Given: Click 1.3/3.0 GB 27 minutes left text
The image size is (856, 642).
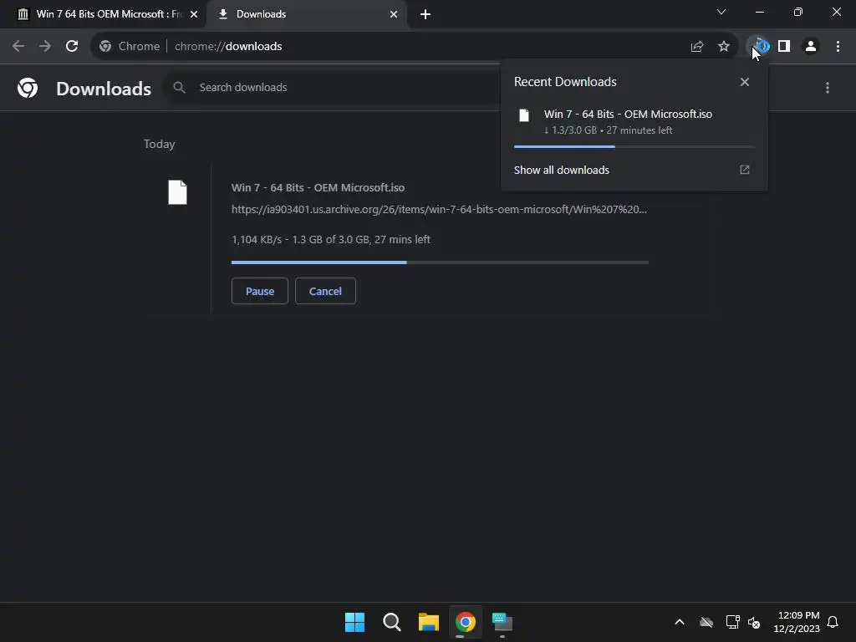Looking at the screenshot, I should (609, 130).
